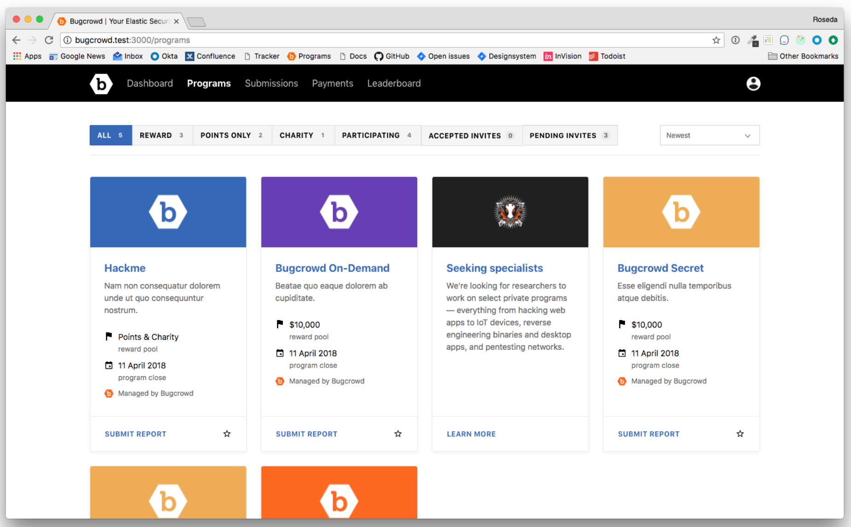The height and width of the screenshot is (527, 851).
Task: Star the Bugcrowd On-Demand program
Action: click(398, 433)
